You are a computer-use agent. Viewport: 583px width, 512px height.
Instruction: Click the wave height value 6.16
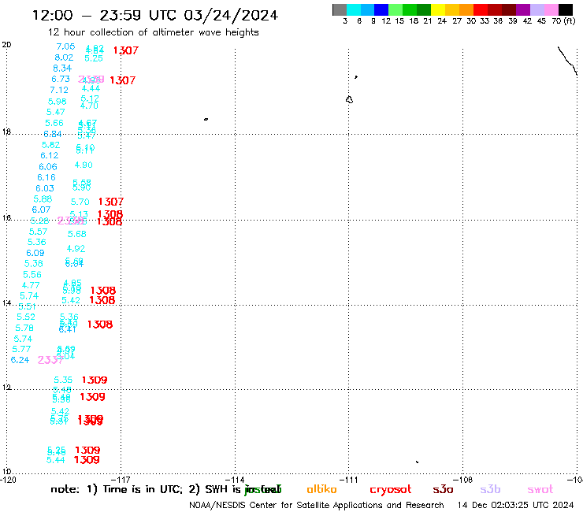pos(46,177)
